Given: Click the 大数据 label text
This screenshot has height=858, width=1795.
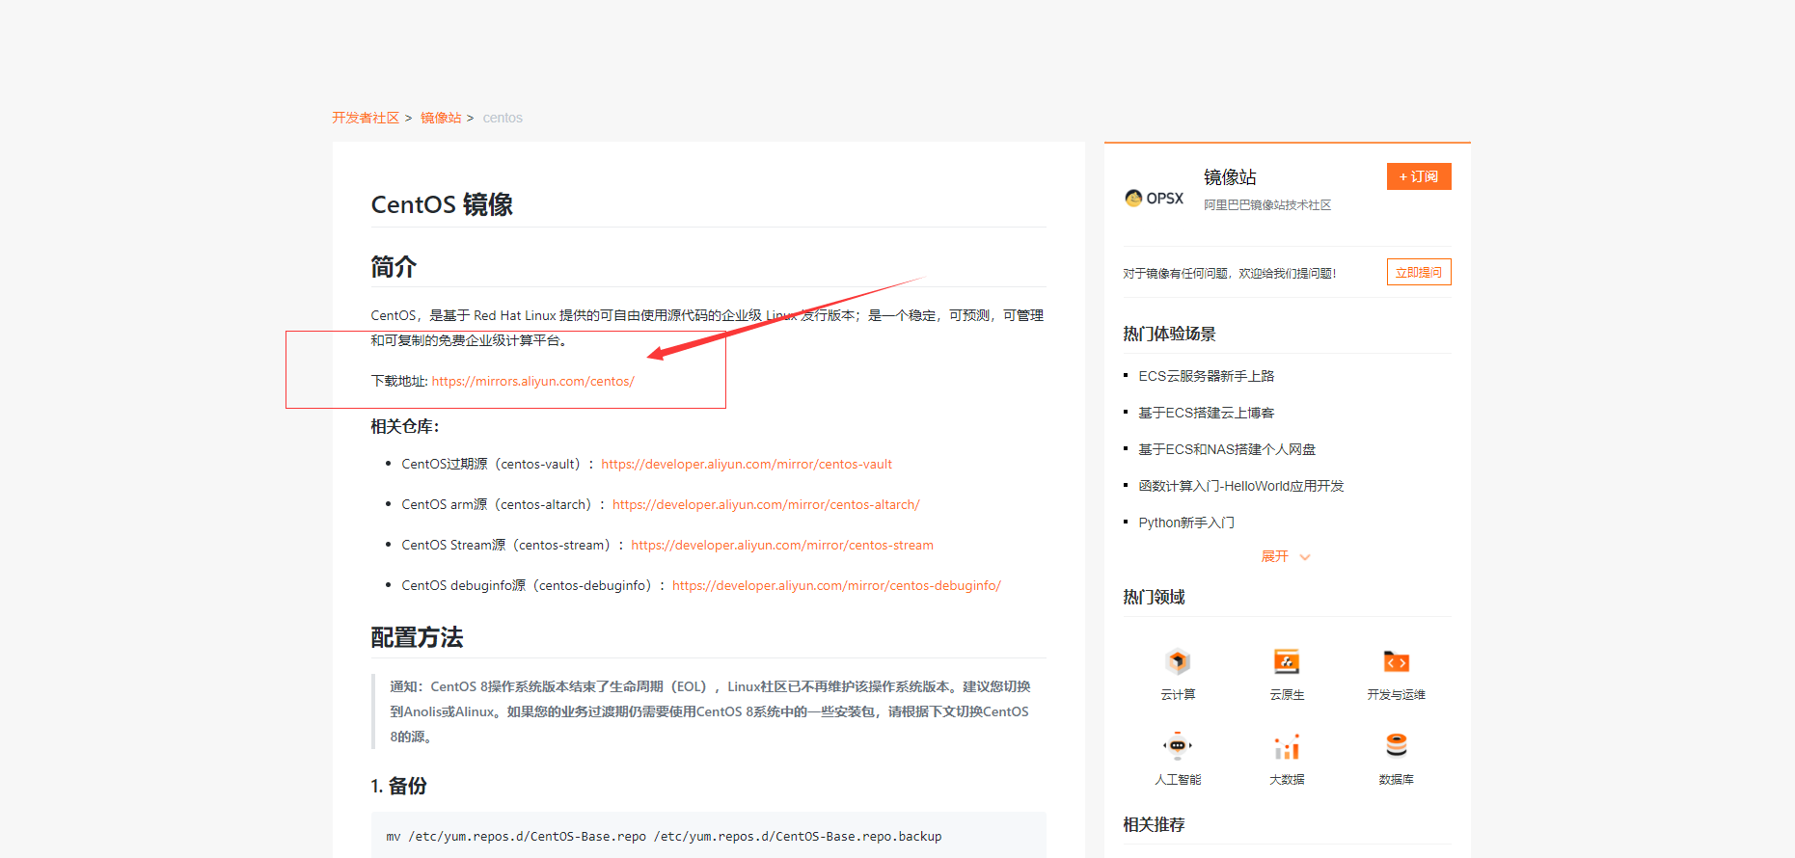Looking at the screenshot, I should (1287, 779).
